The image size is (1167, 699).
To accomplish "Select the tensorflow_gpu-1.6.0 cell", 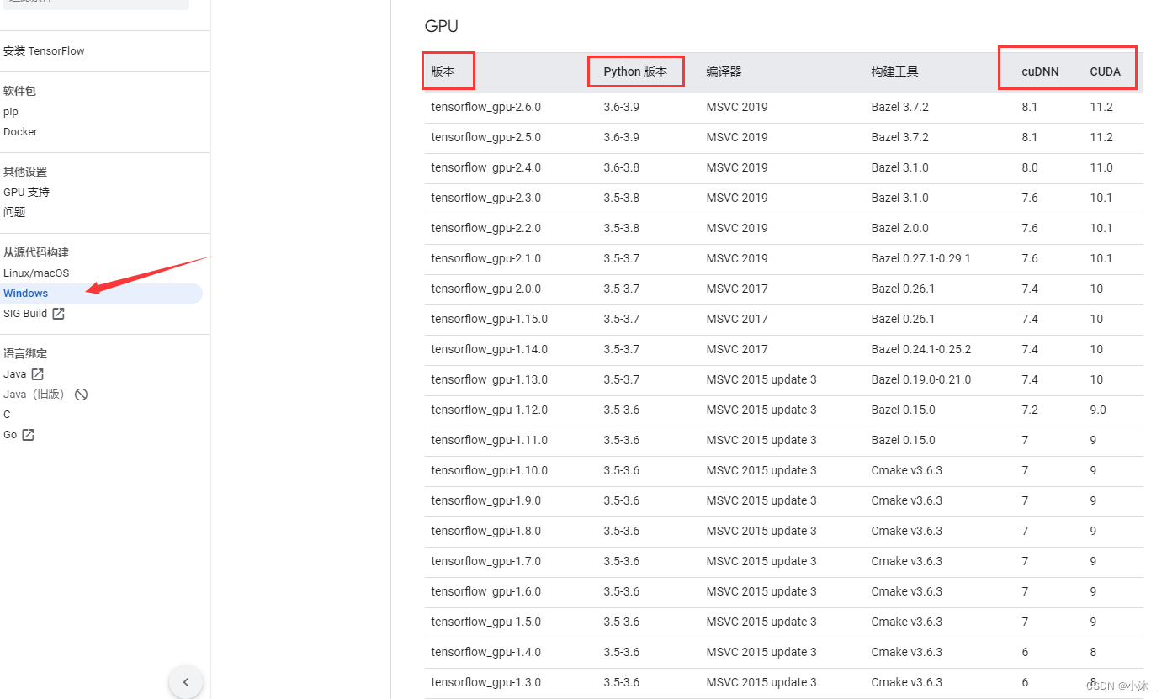I will click(x=486, y=591).
